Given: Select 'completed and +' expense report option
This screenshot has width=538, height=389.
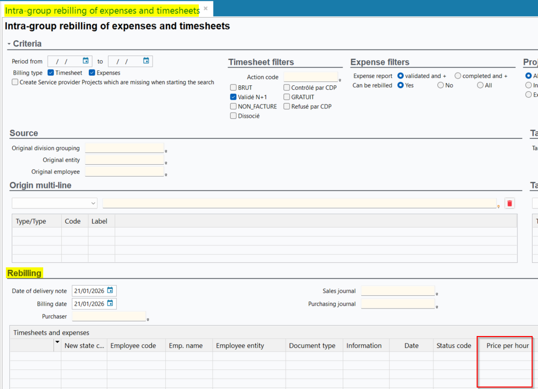Looking at the screenshot, I should click(457, 76).
